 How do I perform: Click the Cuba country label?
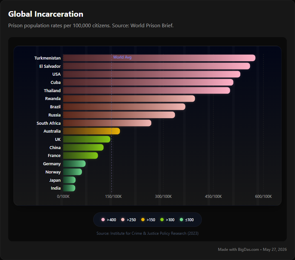pyautogui.click(x=56, y=82)
